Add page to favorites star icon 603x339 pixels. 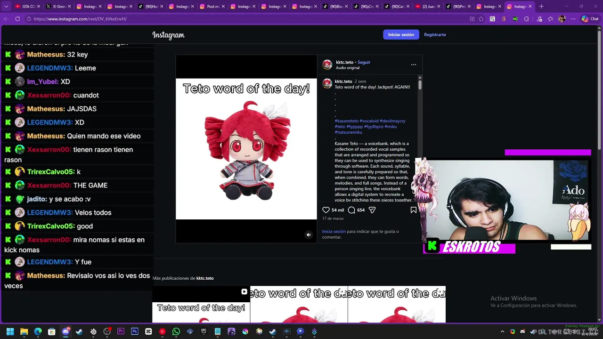coord(481,19)
